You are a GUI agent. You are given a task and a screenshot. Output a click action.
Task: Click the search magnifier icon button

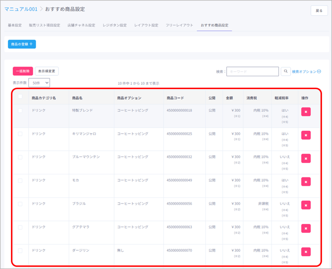click(x=286, y=71)
